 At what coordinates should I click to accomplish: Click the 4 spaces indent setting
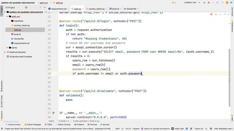[136, 128]
